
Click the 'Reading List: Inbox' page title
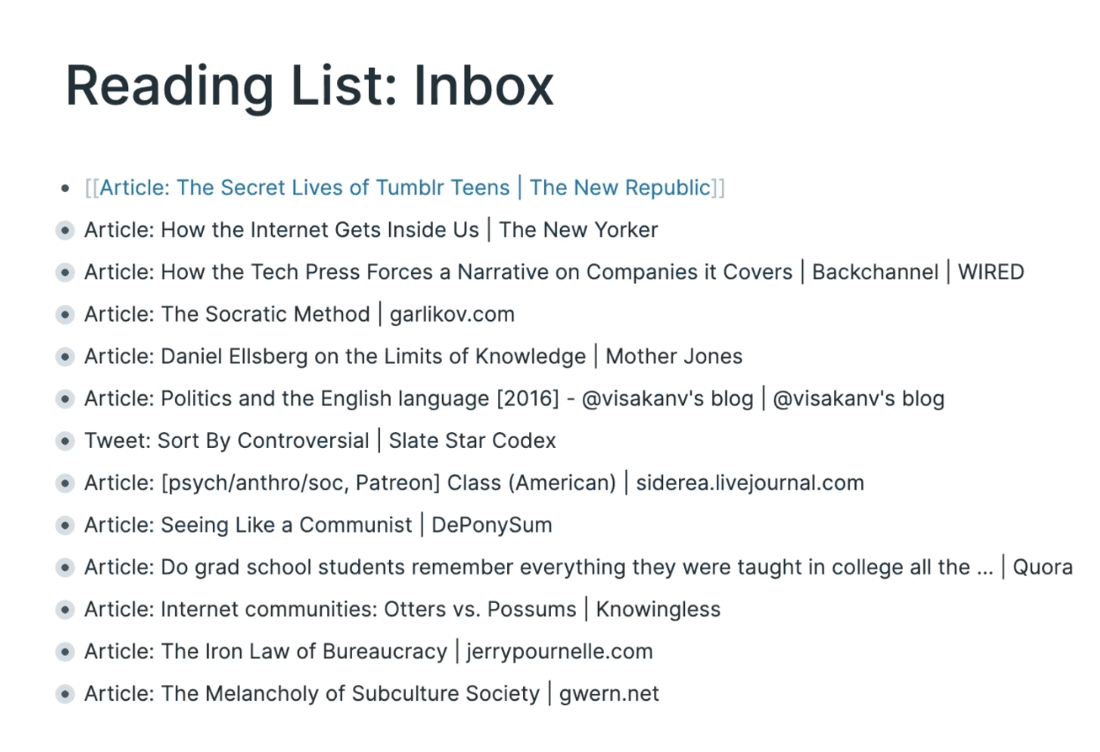[x=309, y=85]
